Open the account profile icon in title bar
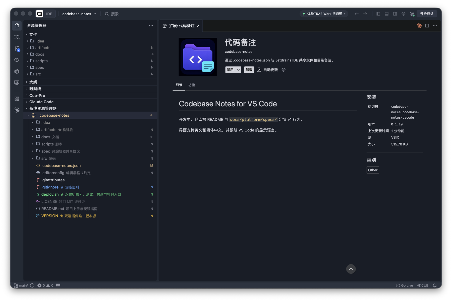 (x=412, y=14)
